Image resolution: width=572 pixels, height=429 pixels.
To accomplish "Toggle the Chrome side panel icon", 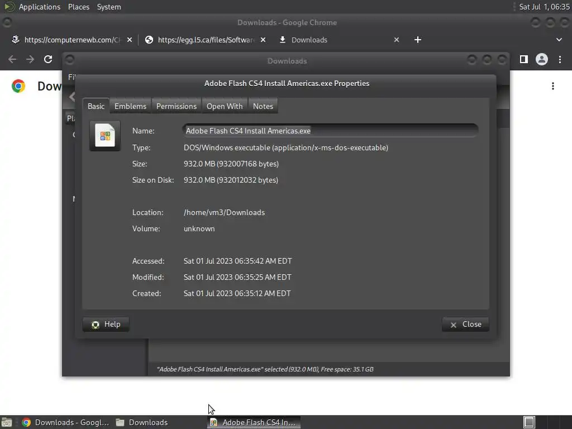I will click(524, 59).
